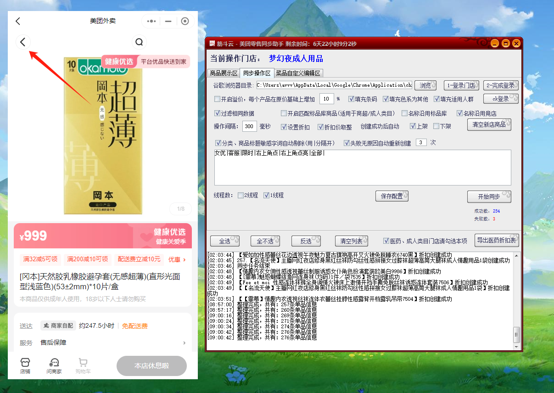Click the Chrome directory path field
Screen dimensions: 554x393
click(334, 85)
